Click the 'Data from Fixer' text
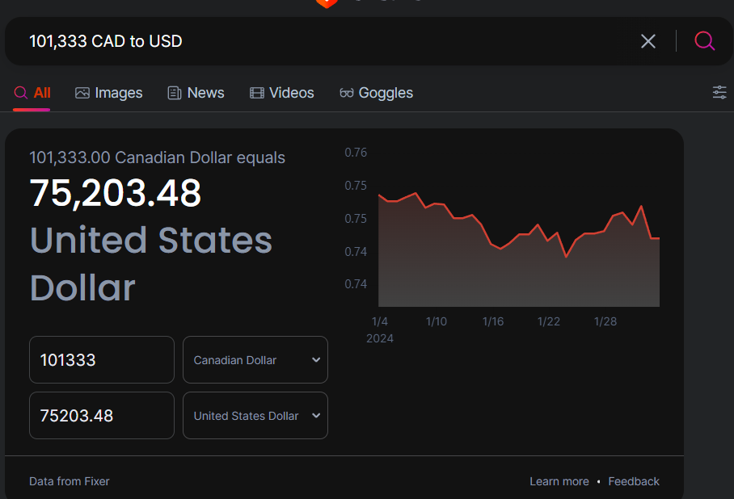The image size is (734, 499). tap(70, 481)
